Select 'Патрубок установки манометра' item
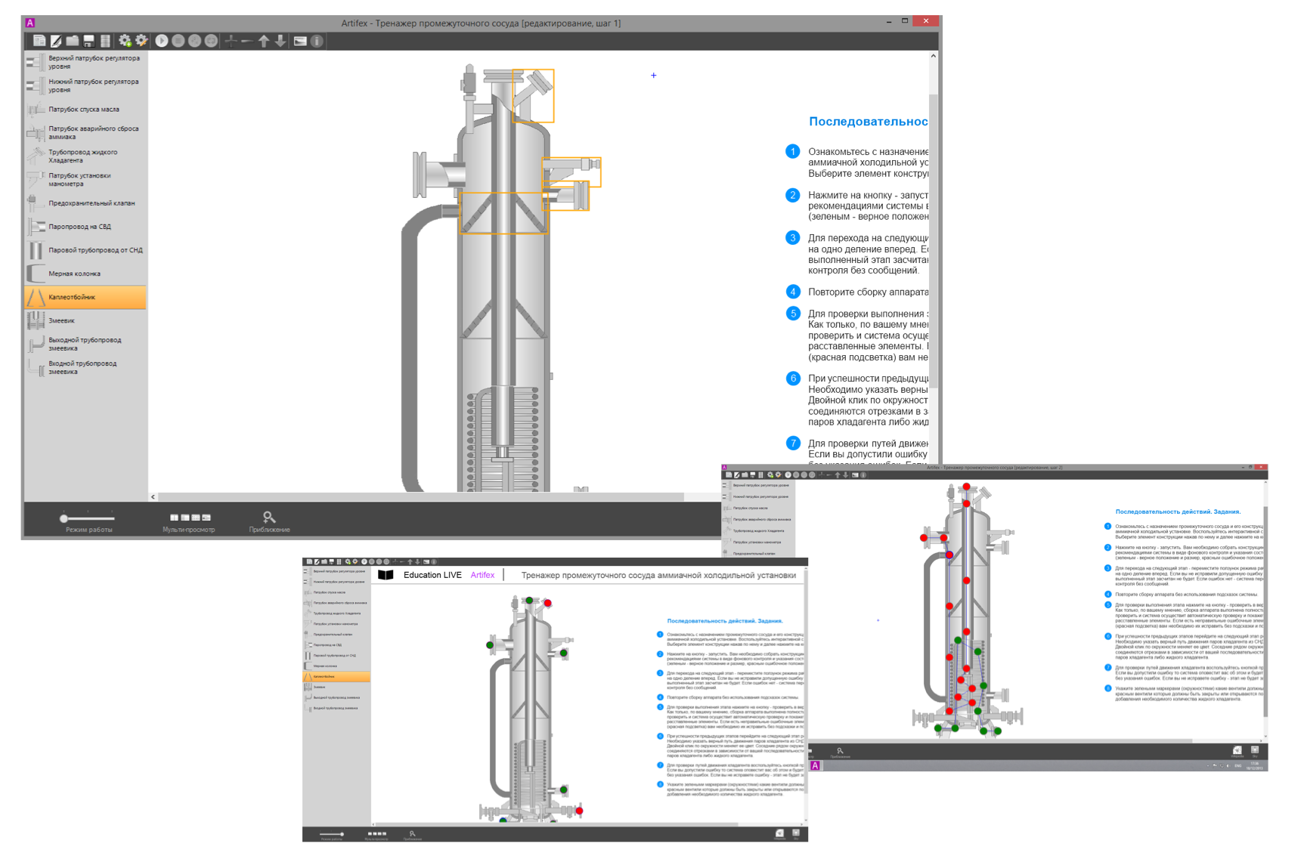 [x=85, y=180]
